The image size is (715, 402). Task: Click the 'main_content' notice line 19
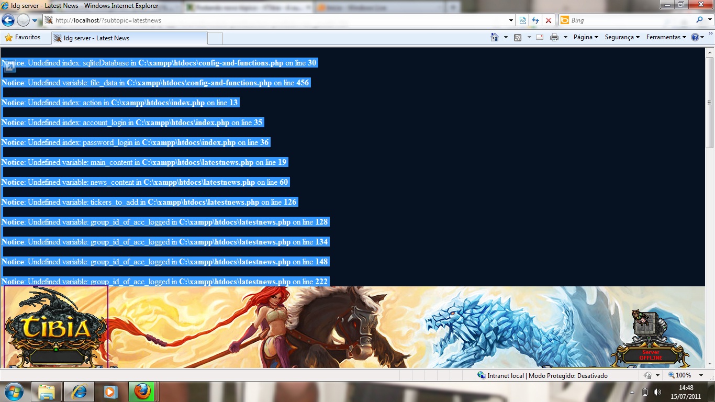coord(144,162)
